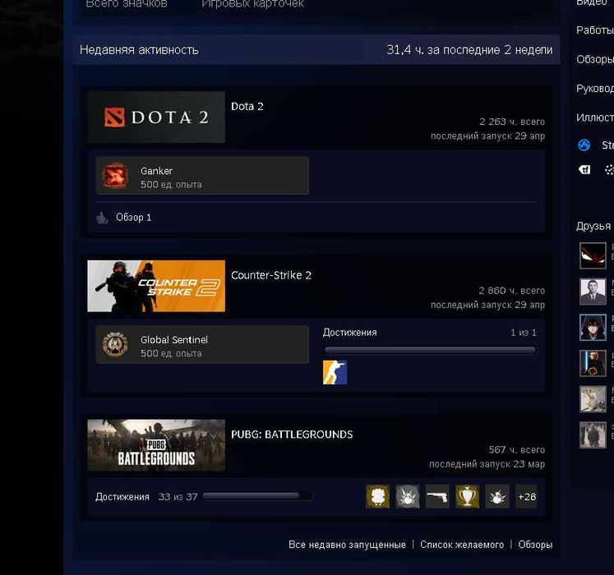614x575 pixels.
Task: Click the Counter-Strike 2 achievements progress bar
Action: 430,350
